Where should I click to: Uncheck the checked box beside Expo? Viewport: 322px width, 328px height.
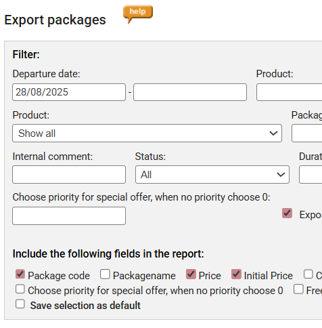click(287, 213)
